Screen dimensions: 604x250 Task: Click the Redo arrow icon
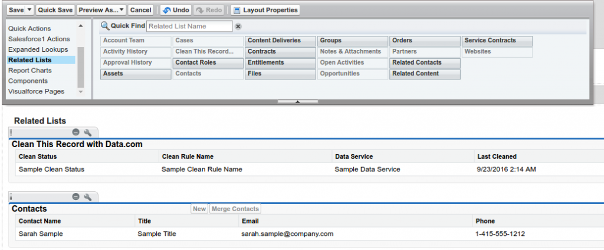tap(199, 10)
